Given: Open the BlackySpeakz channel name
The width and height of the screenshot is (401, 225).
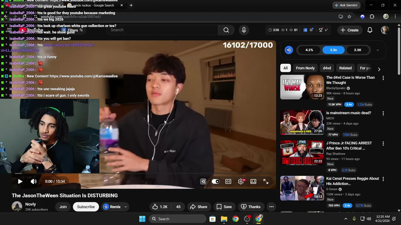Looking at the screenshot, I should coord(336,88).
